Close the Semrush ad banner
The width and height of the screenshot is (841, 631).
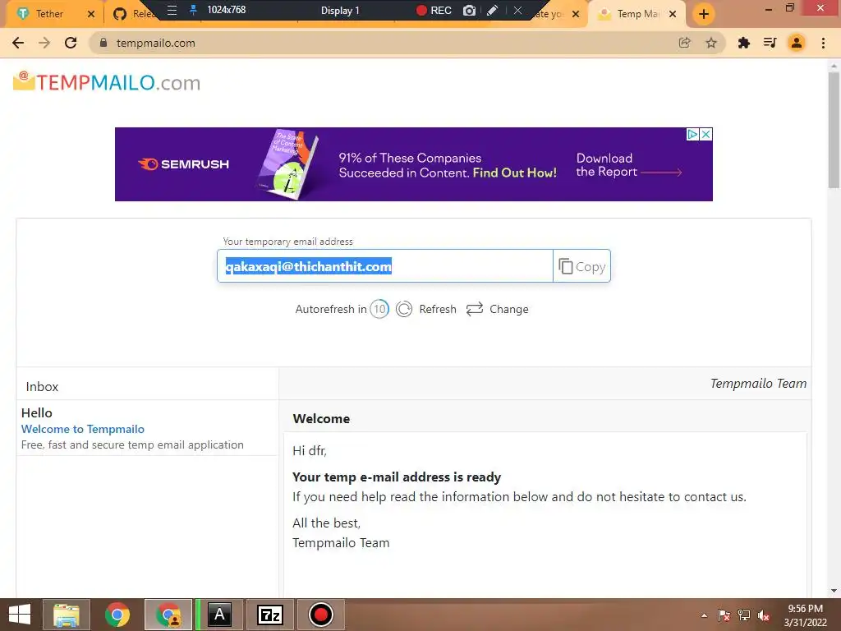tap(706, 134)
